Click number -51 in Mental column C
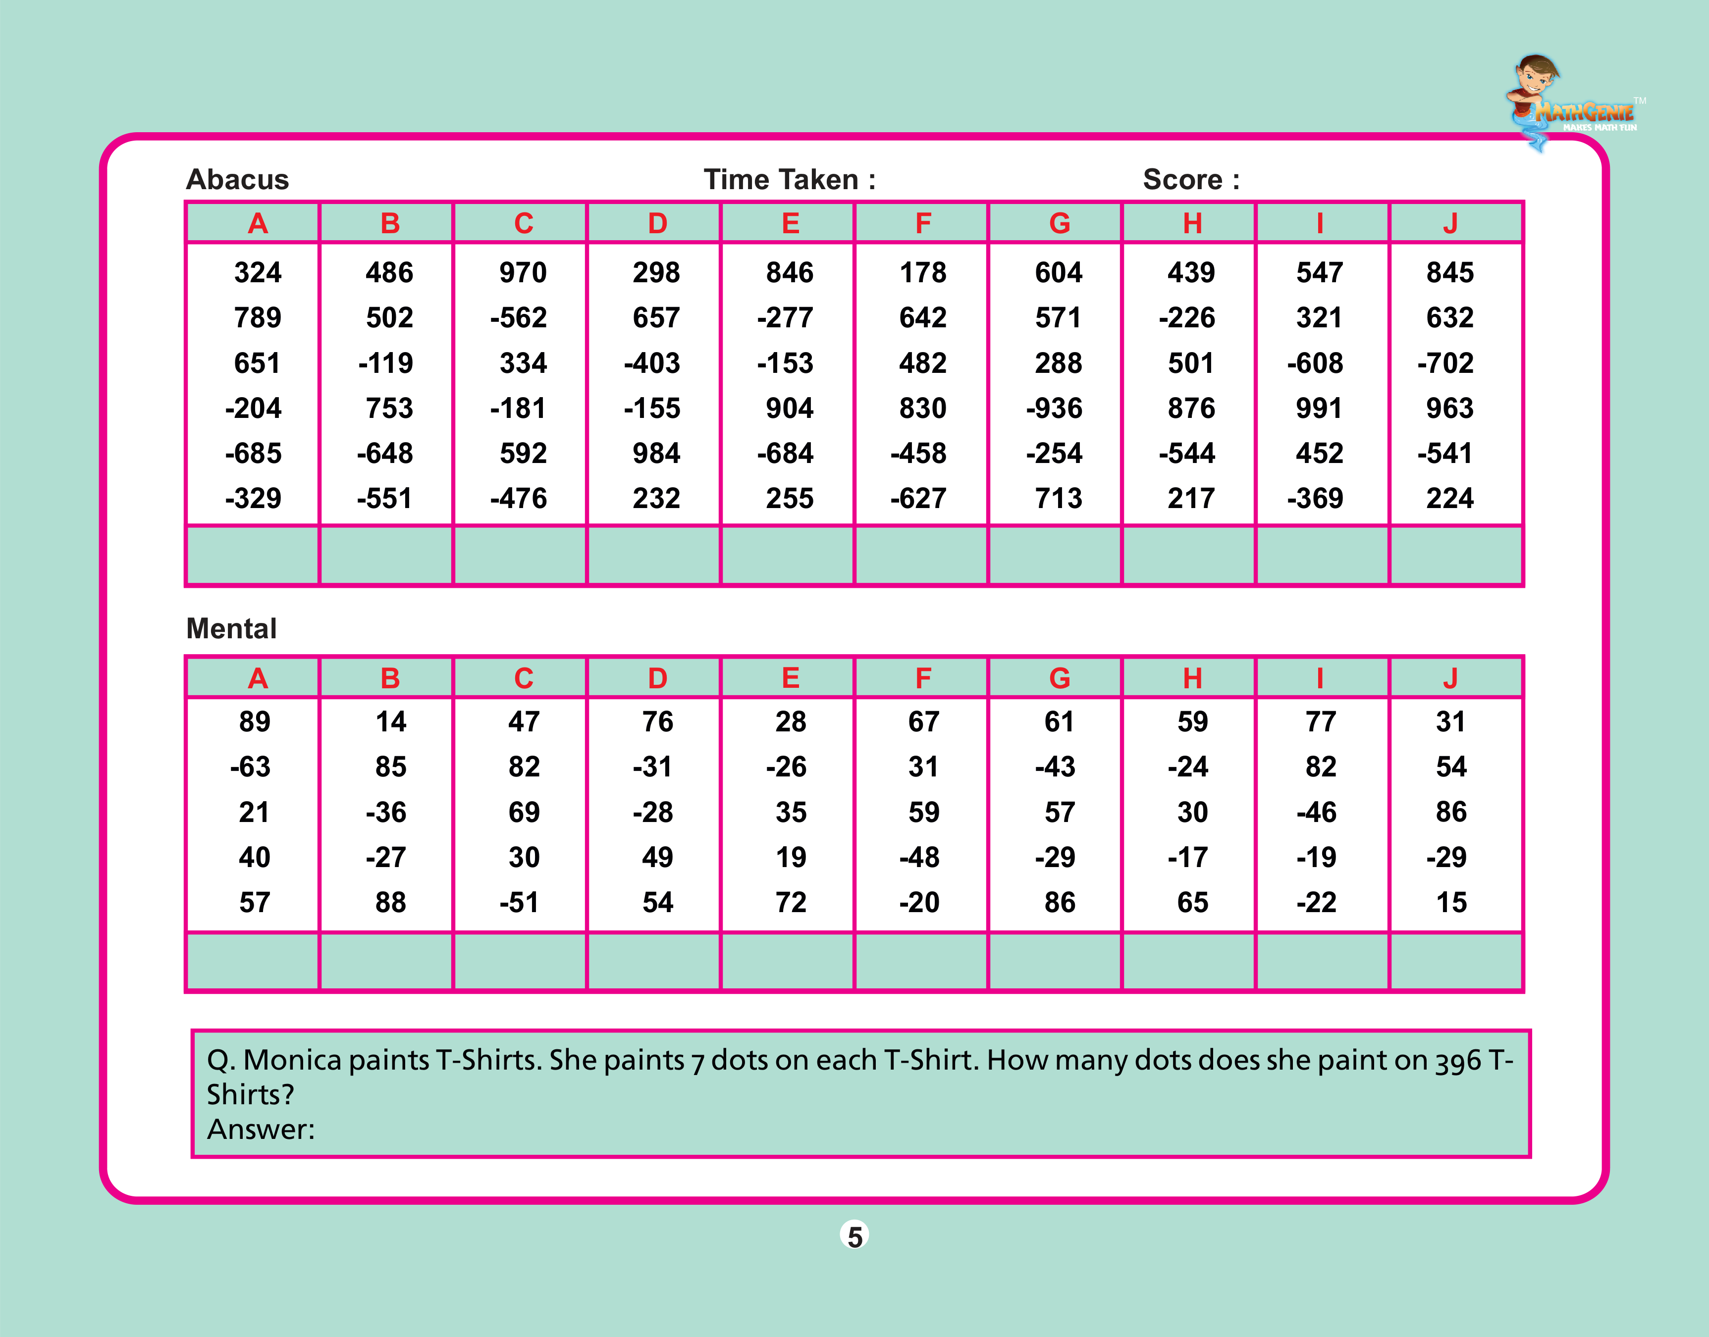This screenshot has height=1337, width=1709. point(519,903)
